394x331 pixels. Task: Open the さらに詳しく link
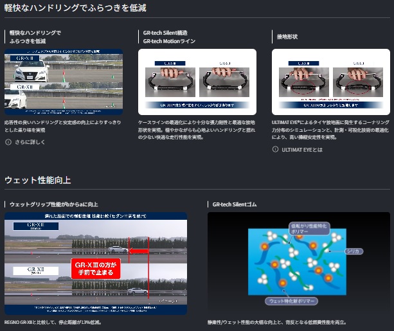[30, 142]
